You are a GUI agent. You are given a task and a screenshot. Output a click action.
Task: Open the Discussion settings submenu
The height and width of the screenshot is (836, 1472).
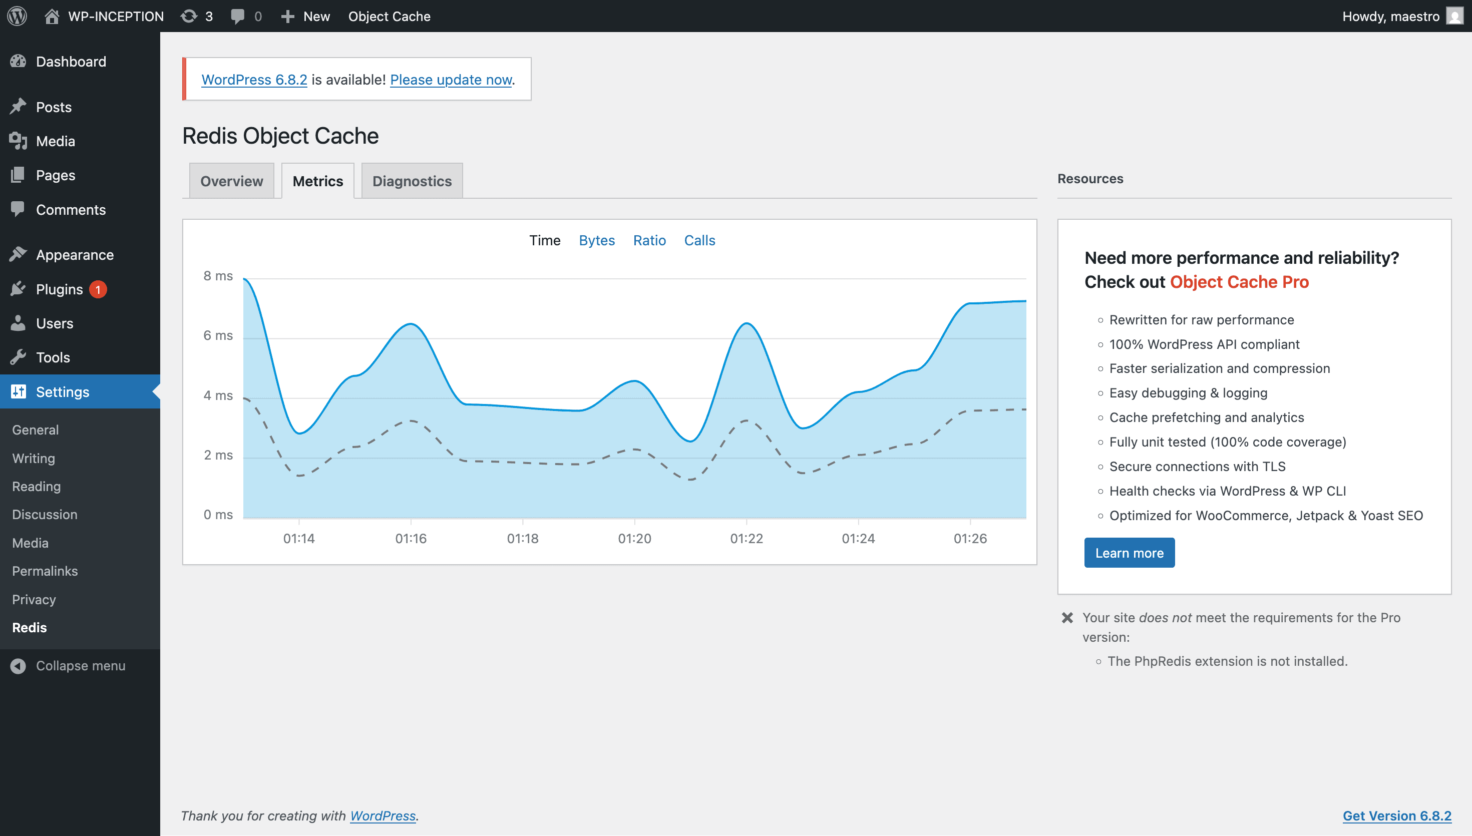coord(45,515)
